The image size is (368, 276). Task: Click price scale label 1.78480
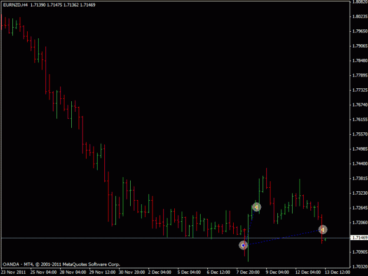click(x=360, y=61)
